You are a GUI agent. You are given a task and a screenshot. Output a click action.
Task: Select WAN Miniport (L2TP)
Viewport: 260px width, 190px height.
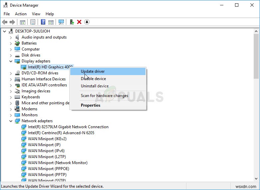(47, 156)
